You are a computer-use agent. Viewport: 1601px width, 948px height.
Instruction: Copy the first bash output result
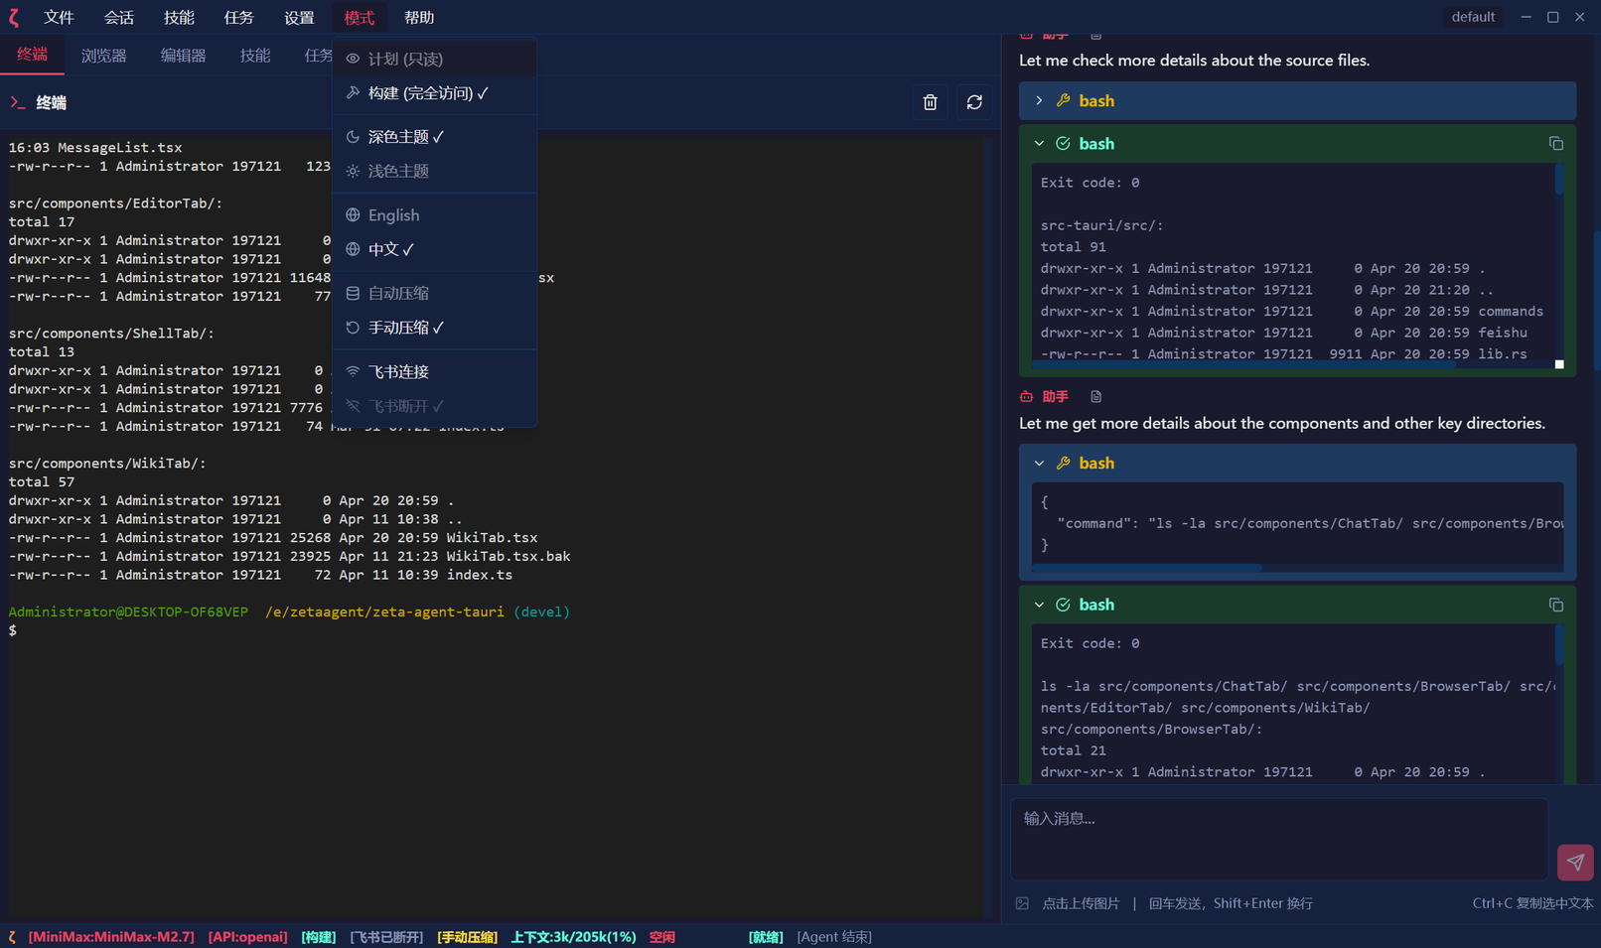coord(1555,144)
